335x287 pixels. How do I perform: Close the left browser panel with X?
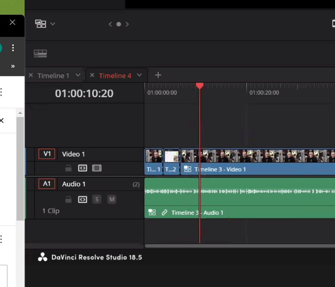click(x=12, y=22)
